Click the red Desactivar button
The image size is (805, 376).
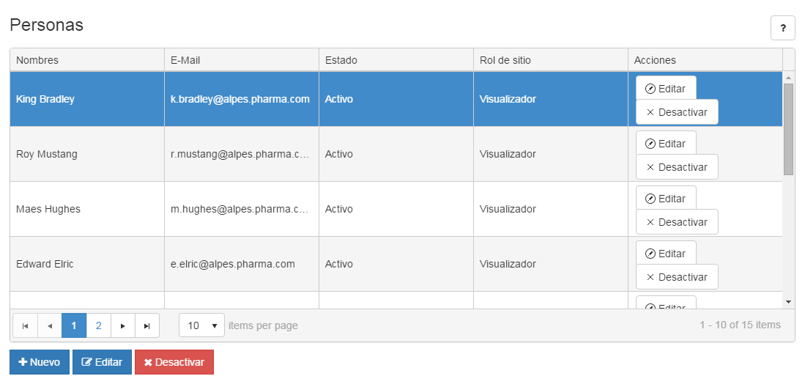pos(174,362)
